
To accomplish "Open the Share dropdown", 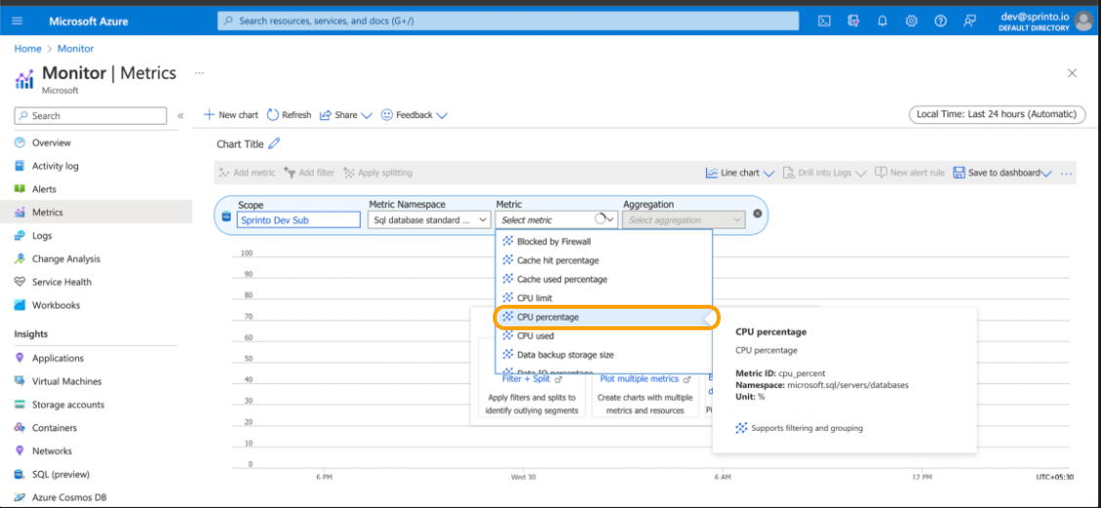I will [345, 115].
